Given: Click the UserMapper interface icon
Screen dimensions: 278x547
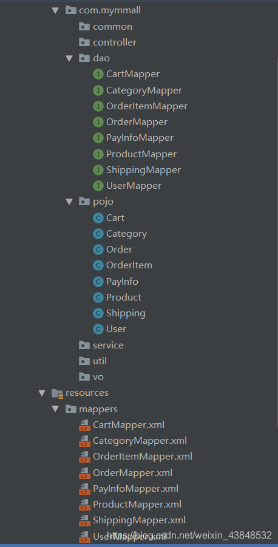Looking at the screenshot, I should 98,186.
